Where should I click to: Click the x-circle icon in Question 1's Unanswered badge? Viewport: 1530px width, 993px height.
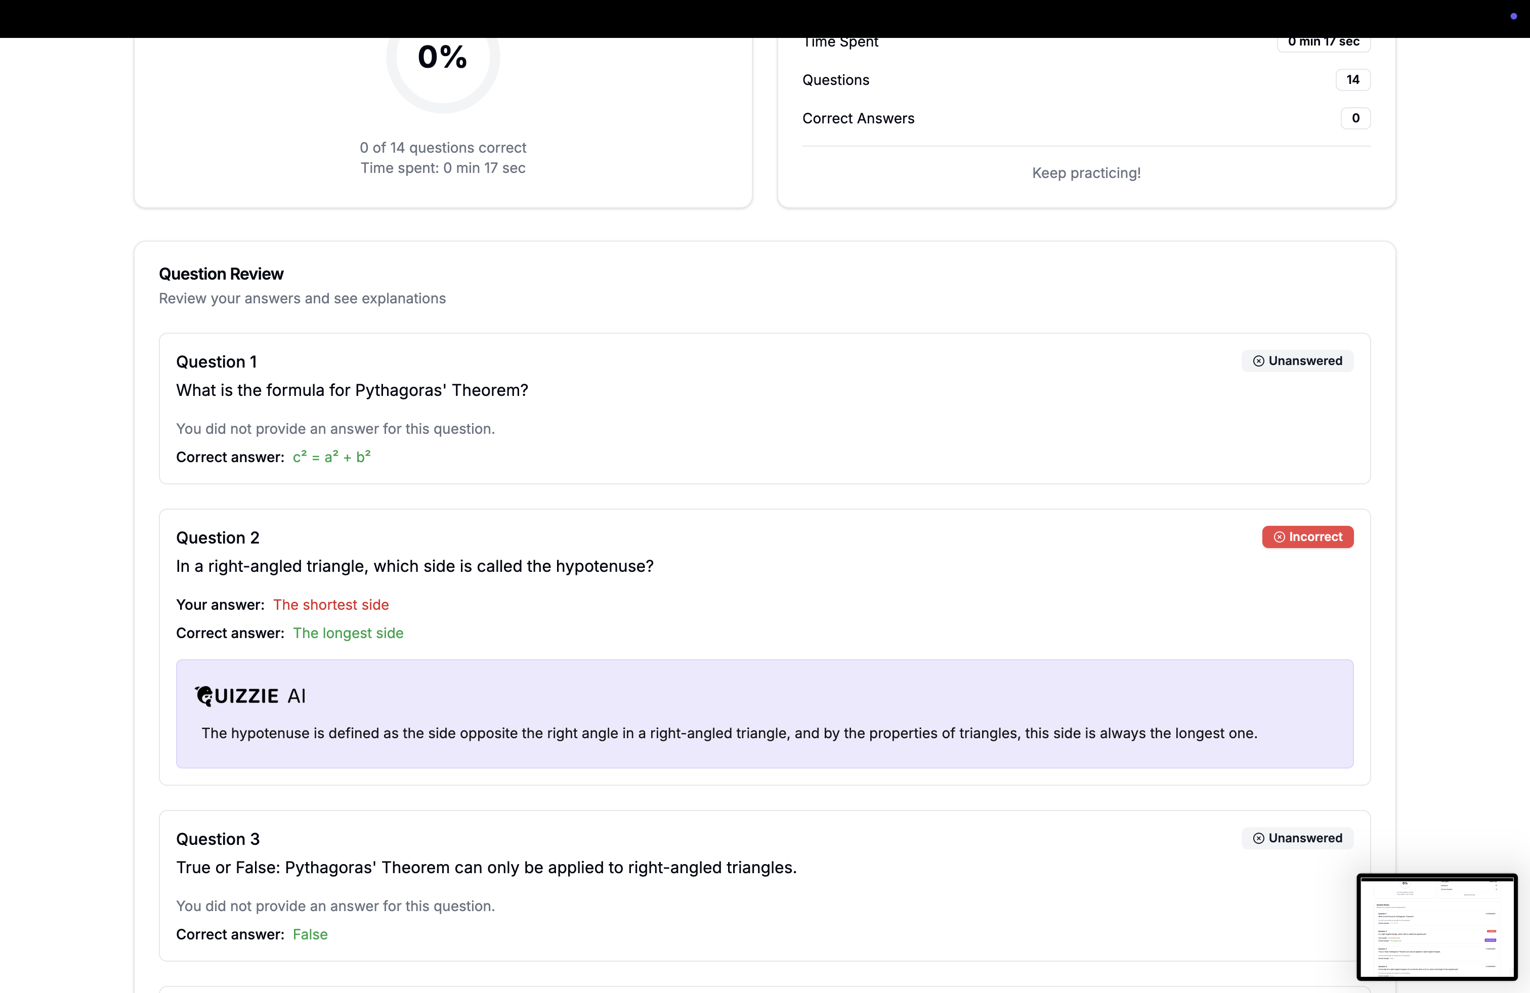coord(1258,361)
